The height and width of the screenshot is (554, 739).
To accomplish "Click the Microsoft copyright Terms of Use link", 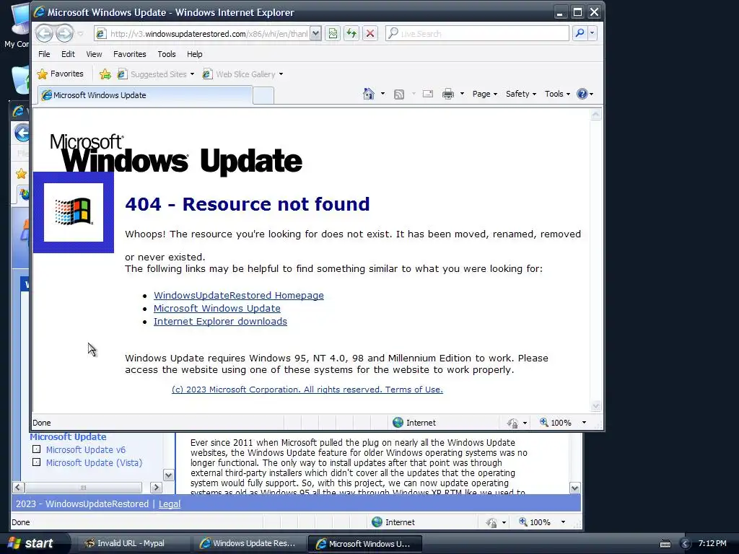I will tap(307, 390).
